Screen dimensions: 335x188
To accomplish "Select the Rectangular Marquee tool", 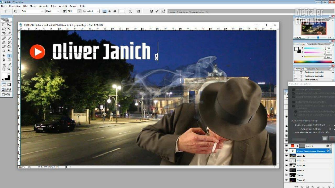I will click(x=4, y=25).
